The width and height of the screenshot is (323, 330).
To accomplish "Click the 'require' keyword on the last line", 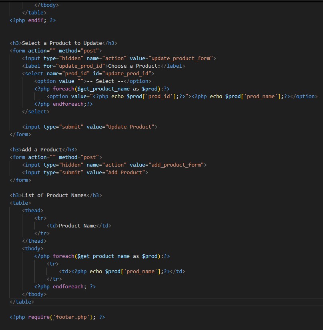I will coord(39,317).
